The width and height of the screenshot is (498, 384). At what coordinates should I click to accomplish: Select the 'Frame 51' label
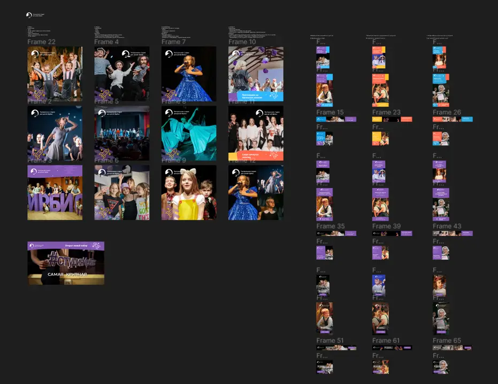pyautogui.click(x=330, y=341)
